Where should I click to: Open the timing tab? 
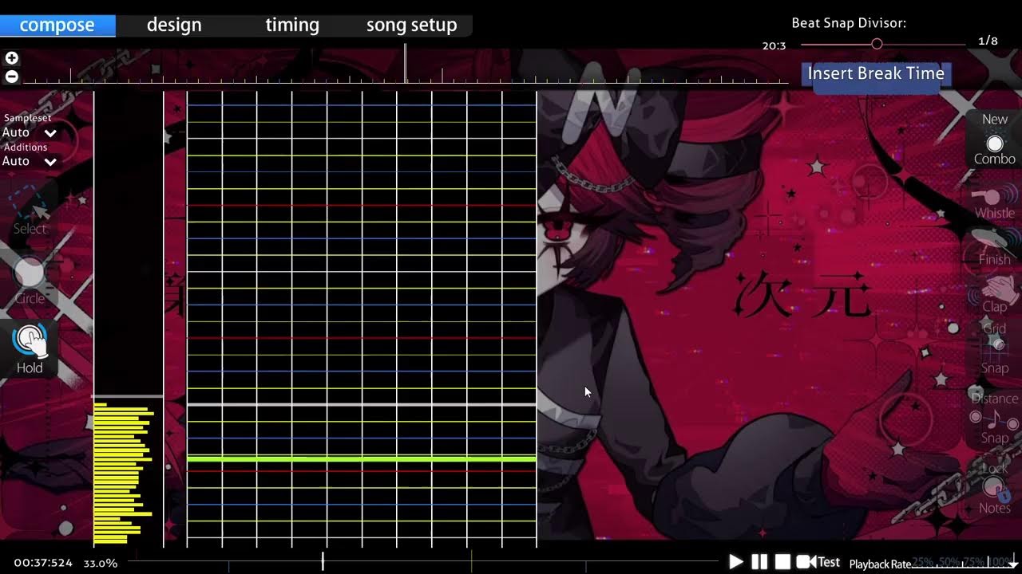pyautogui.click(x=292, y=26)
